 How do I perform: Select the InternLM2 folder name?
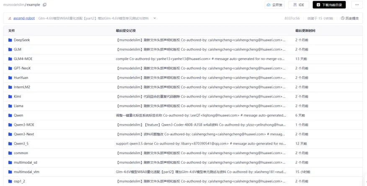click(x=22, y=87)
